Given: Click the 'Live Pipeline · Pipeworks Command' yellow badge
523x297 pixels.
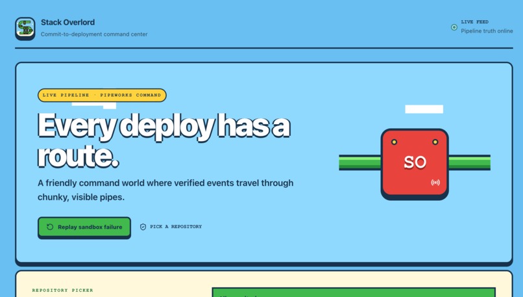Looking at the screenshot, I should pos(102,96).
